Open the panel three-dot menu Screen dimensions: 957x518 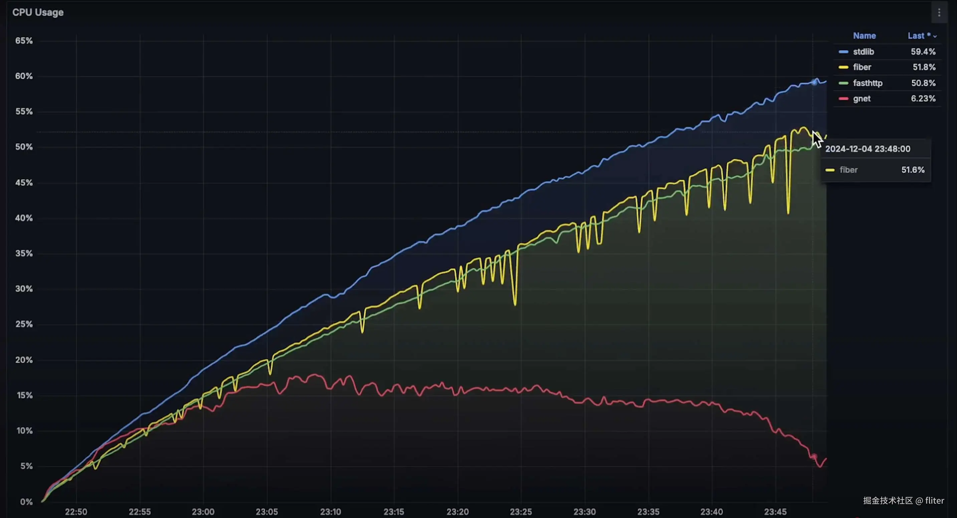coord(939,13)
